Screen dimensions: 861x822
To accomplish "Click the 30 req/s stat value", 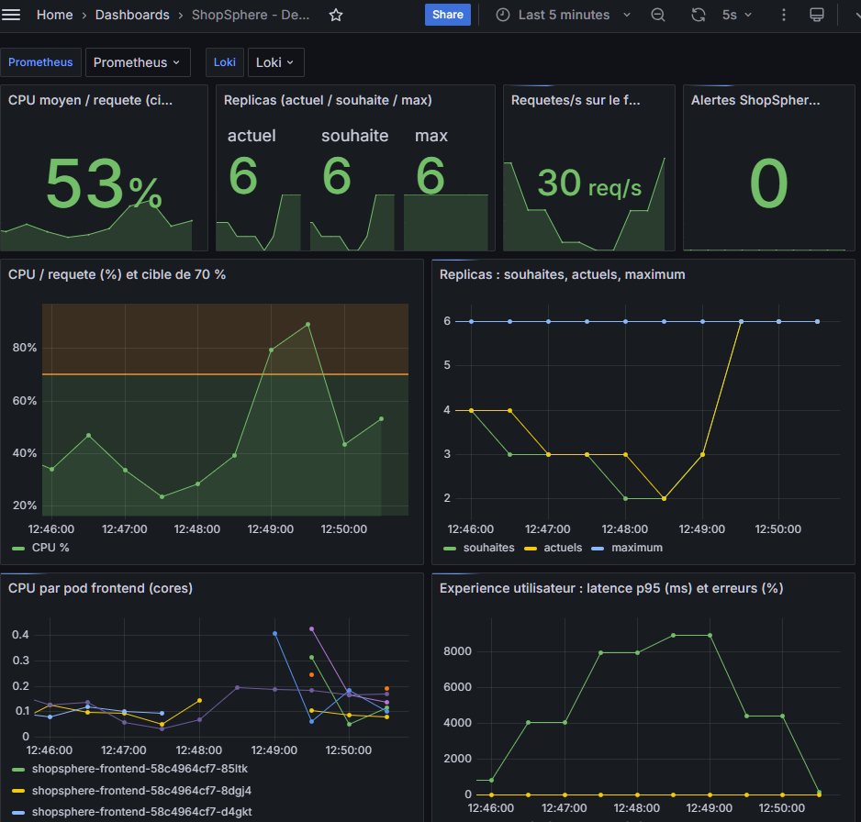I will (x=589, y=183).
